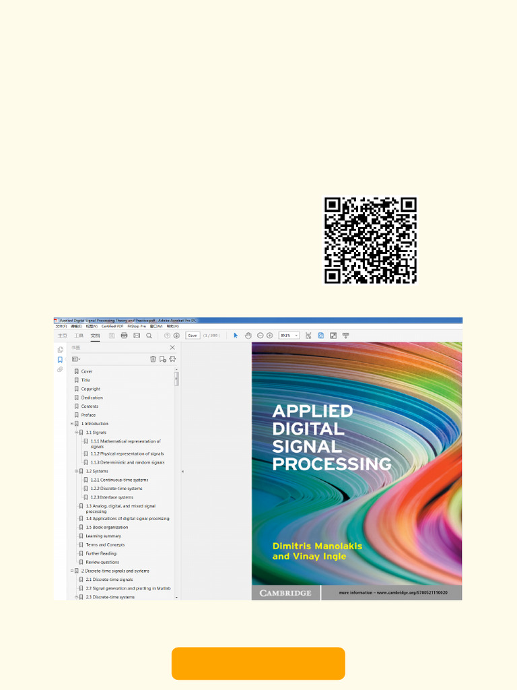Click the Fit Width scissors-like icon

pos(308,336)
